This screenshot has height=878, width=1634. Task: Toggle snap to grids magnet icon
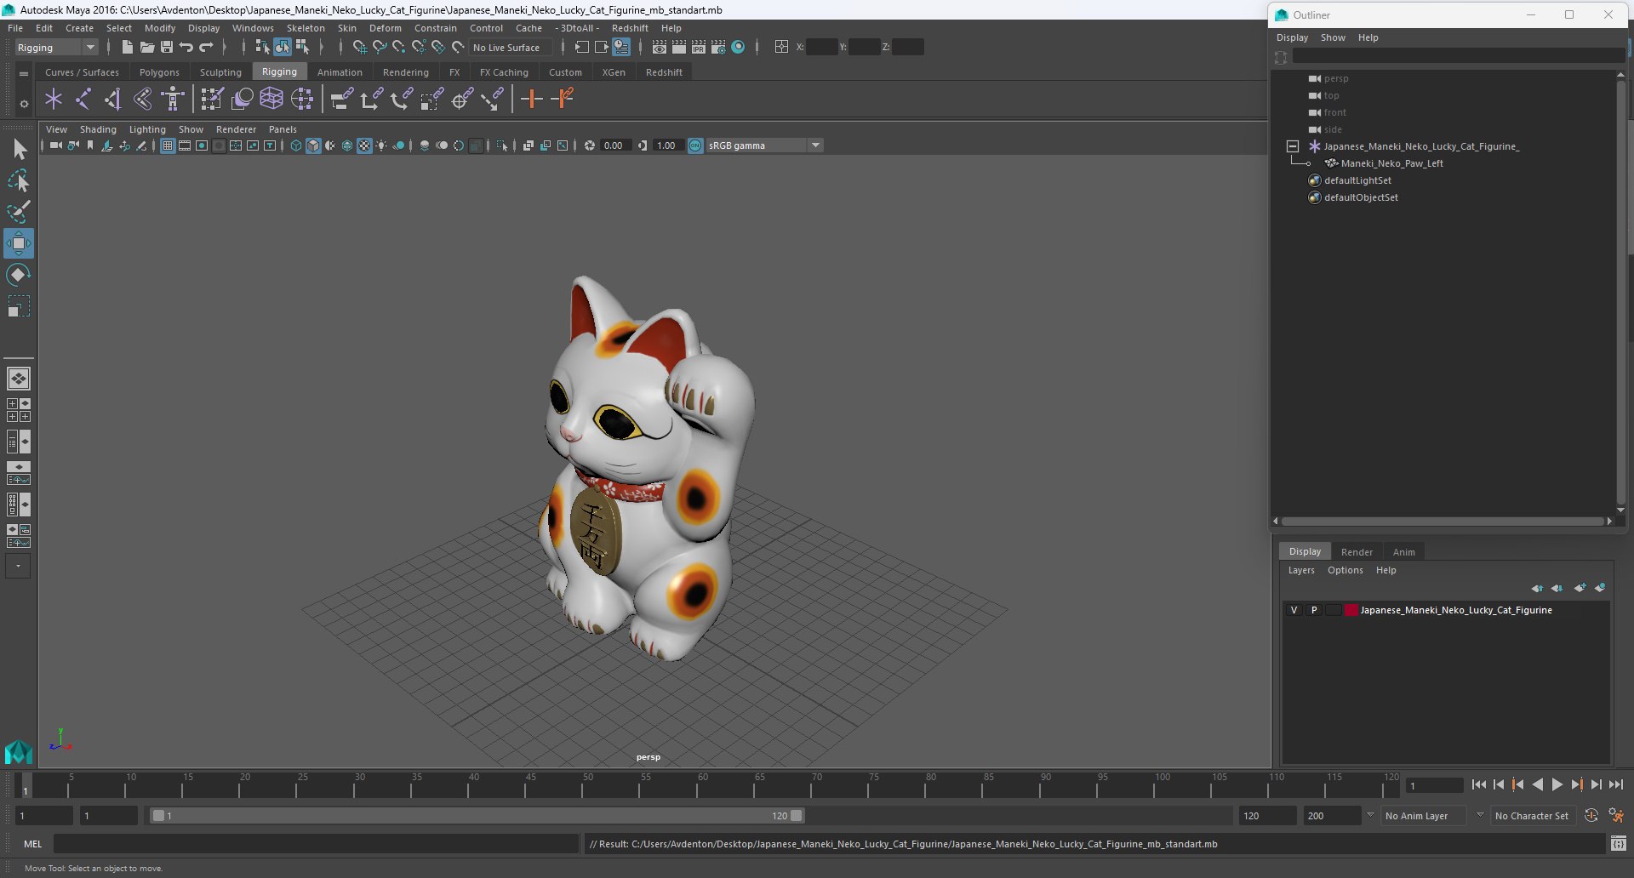pyautogui.click(x=360, y=48)
